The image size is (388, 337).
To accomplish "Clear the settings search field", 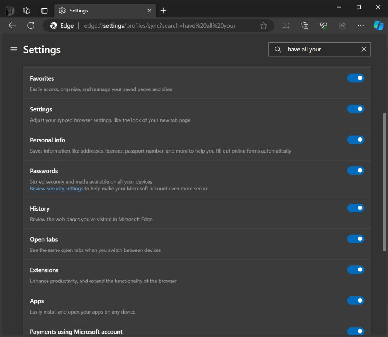I will pyautogui.click(x=363, y=49).
